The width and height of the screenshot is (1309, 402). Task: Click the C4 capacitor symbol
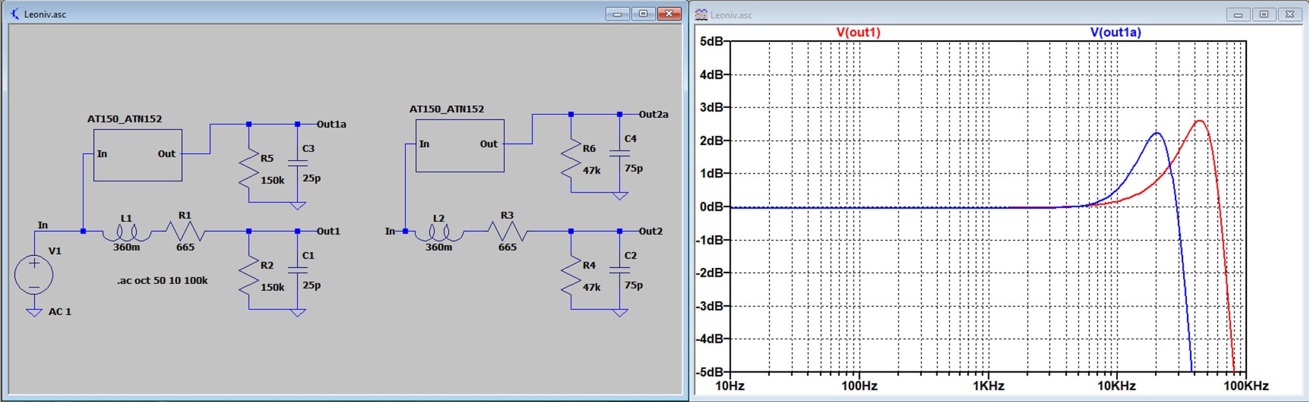tap(619, 153)
